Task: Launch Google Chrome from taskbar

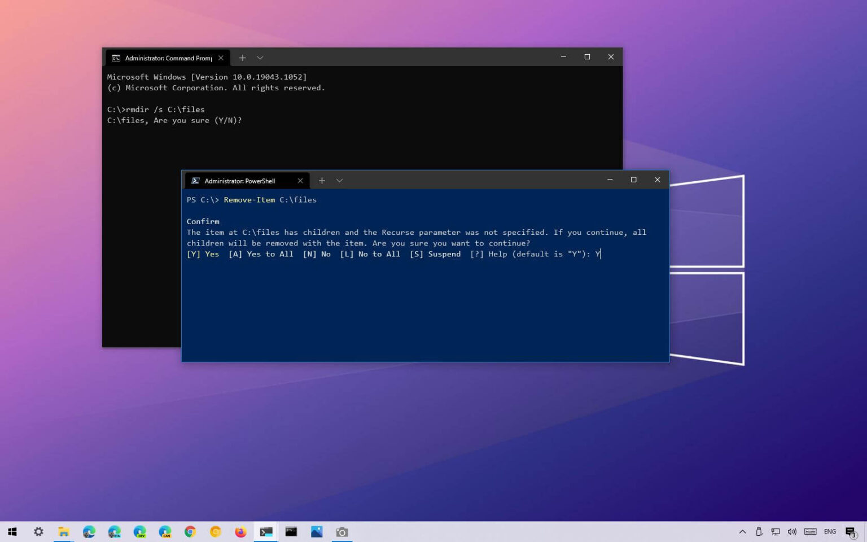Action: coord(190,532)
